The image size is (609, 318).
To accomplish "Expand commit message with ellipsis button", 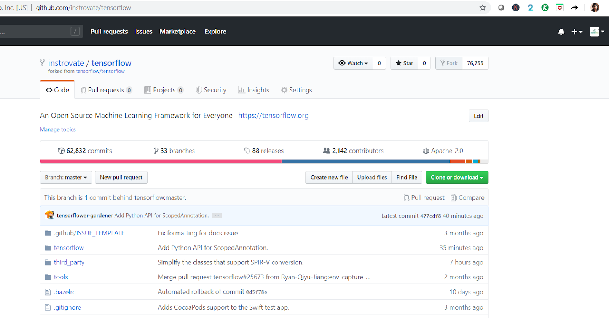I will 217,216.
